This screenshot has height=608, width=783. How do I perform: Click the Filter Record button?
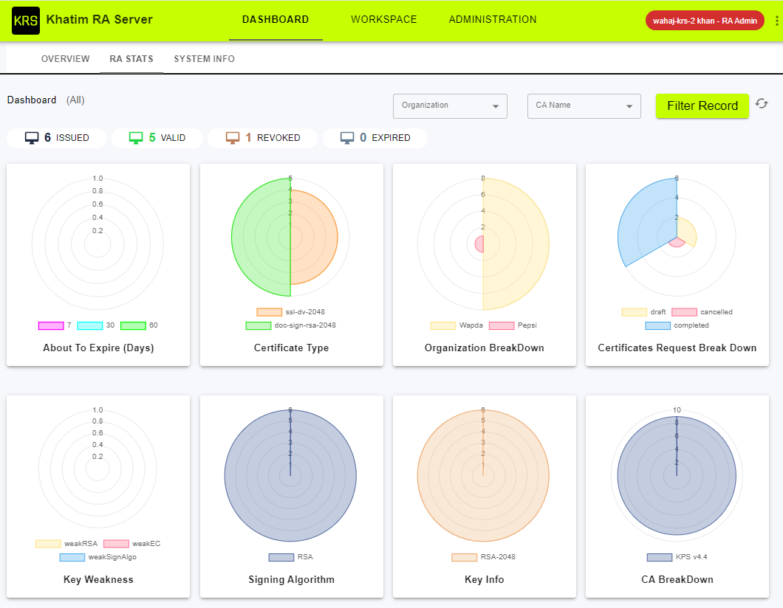pos(702,106)
